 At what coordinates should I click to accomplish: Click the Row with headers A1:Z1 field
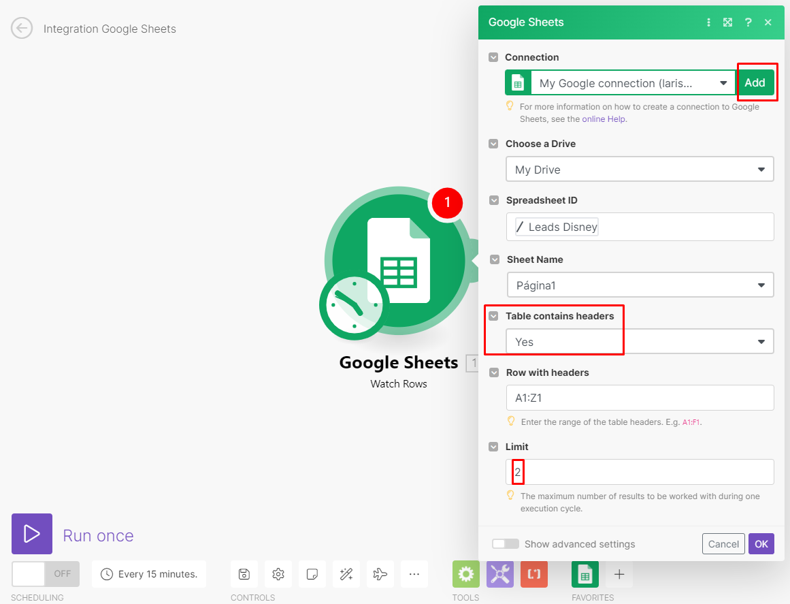click(640, 398)
